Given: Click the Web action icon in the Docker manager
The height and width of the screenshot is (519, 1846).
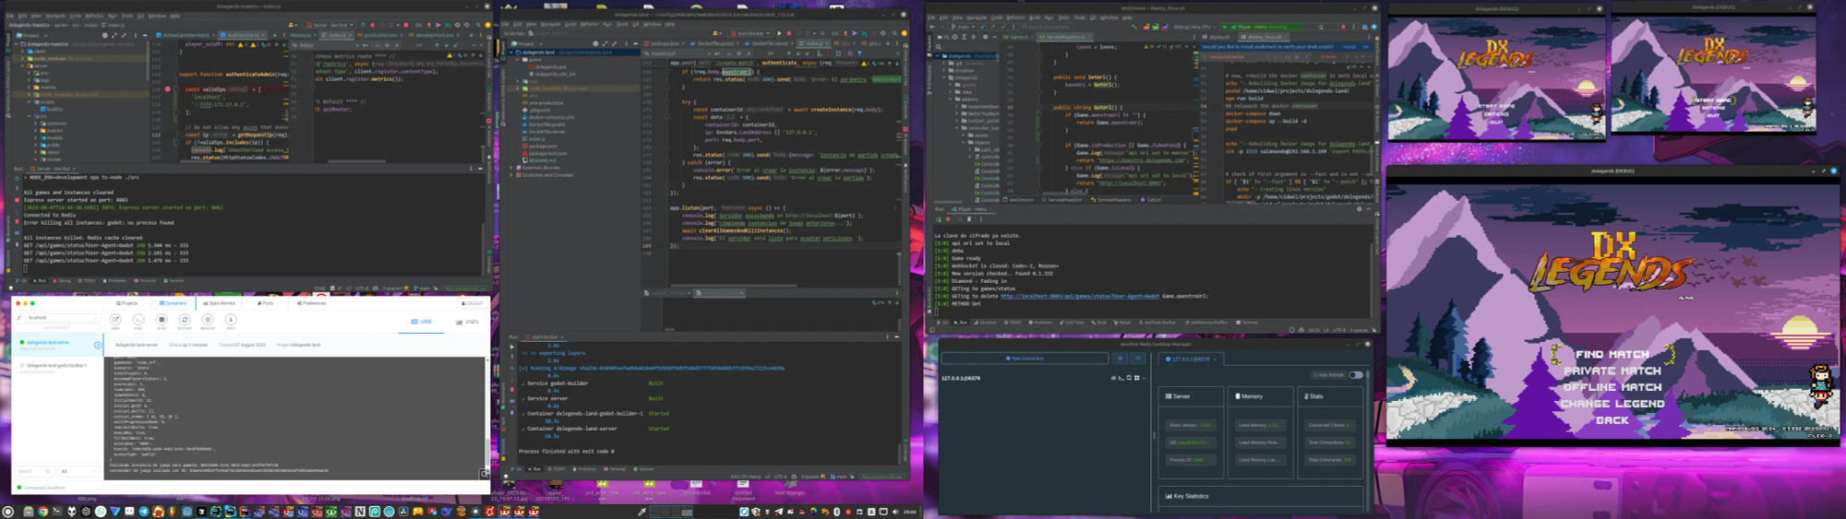Looking at the screenshot, I should click(x=115, y=320).
